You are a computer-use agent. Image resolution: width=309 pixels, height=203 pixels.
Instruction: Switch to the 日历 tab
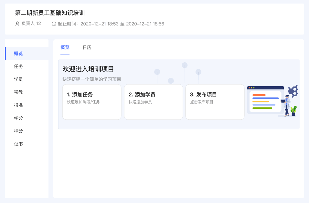(87, 47)
